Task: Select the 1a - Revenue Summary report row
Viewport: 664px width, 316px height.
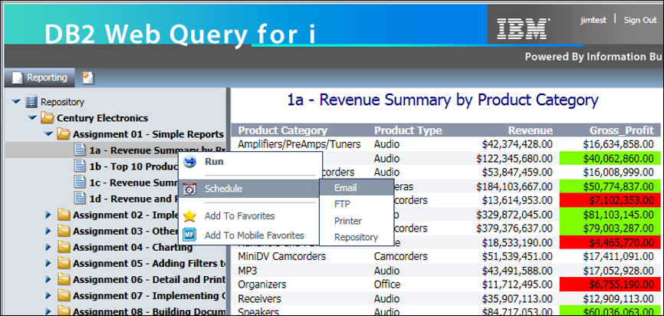Action: [x=115, y=150]
